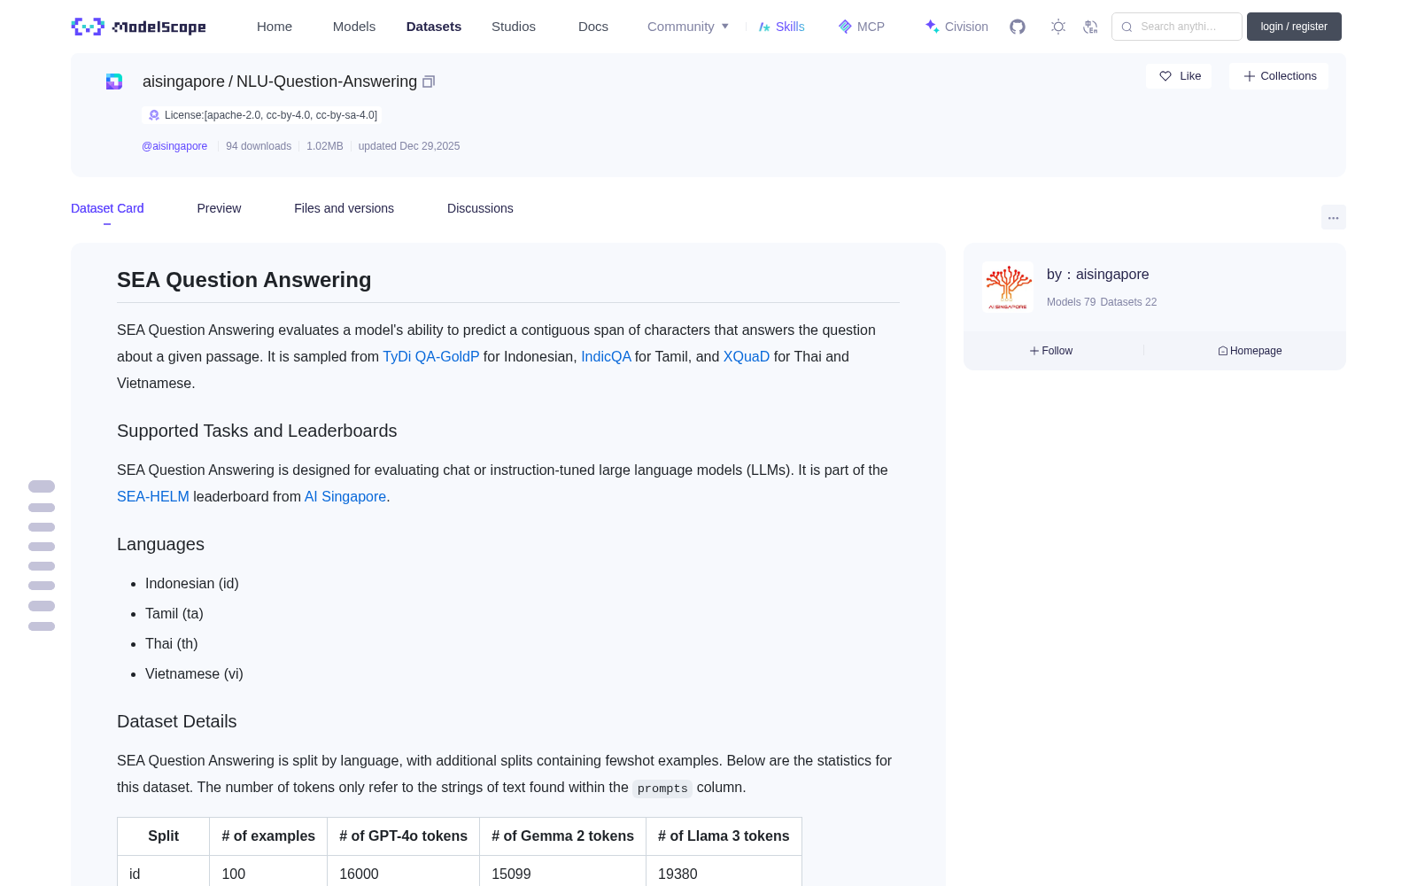
Task: Jump to section via first sidebar marker
Action: pos(42,486)
